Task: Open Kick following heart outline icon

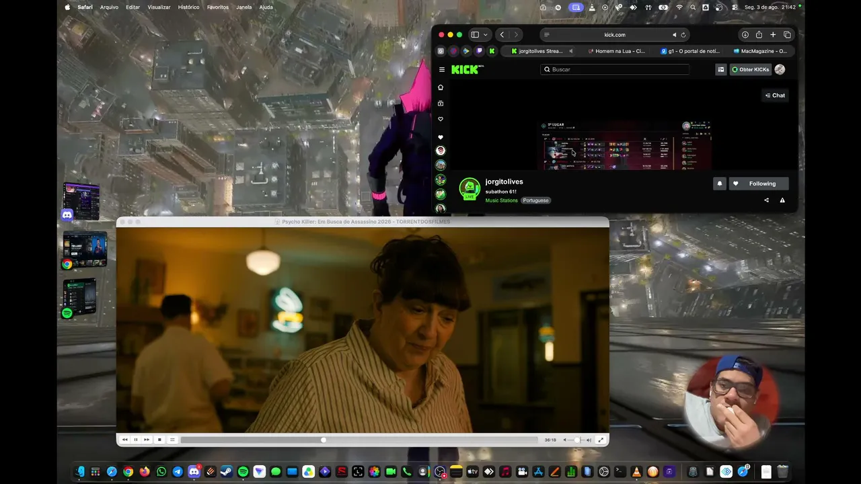Action: 441,119
